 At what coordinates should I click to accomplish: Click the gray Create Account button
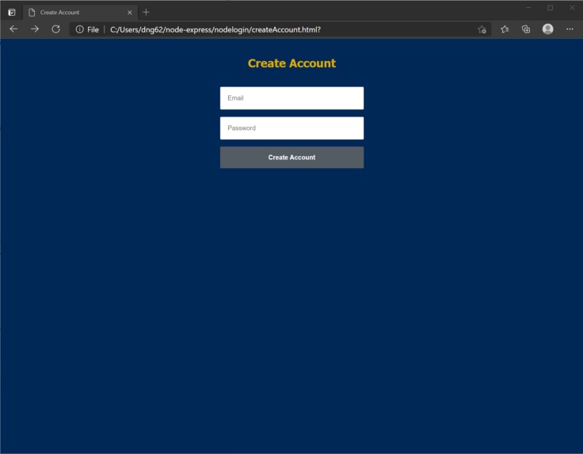pyautogui.click(x=291, y=158)
